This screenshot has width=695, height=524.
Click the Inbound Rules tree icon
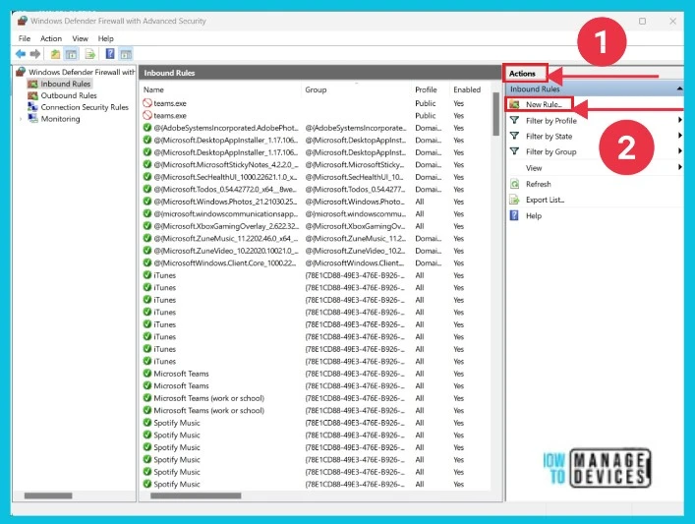tap(32, 84)
